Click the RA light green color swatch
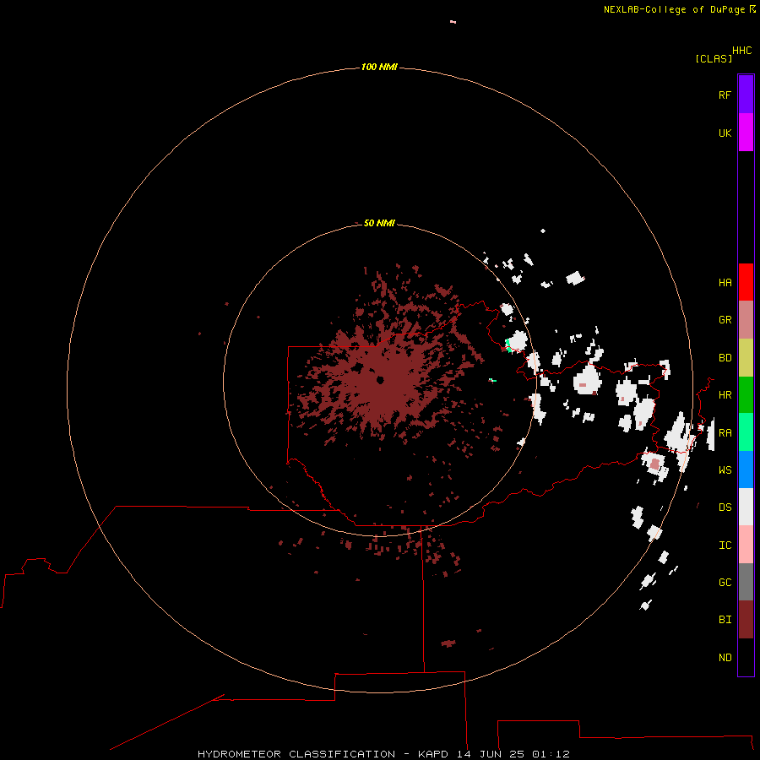The width and height of the screenshot is (760, 760). tap(746, 432)
